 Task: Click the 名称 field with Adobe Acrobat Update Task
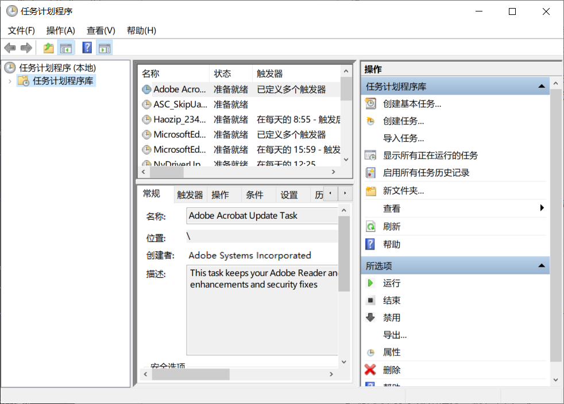(262, 216)
